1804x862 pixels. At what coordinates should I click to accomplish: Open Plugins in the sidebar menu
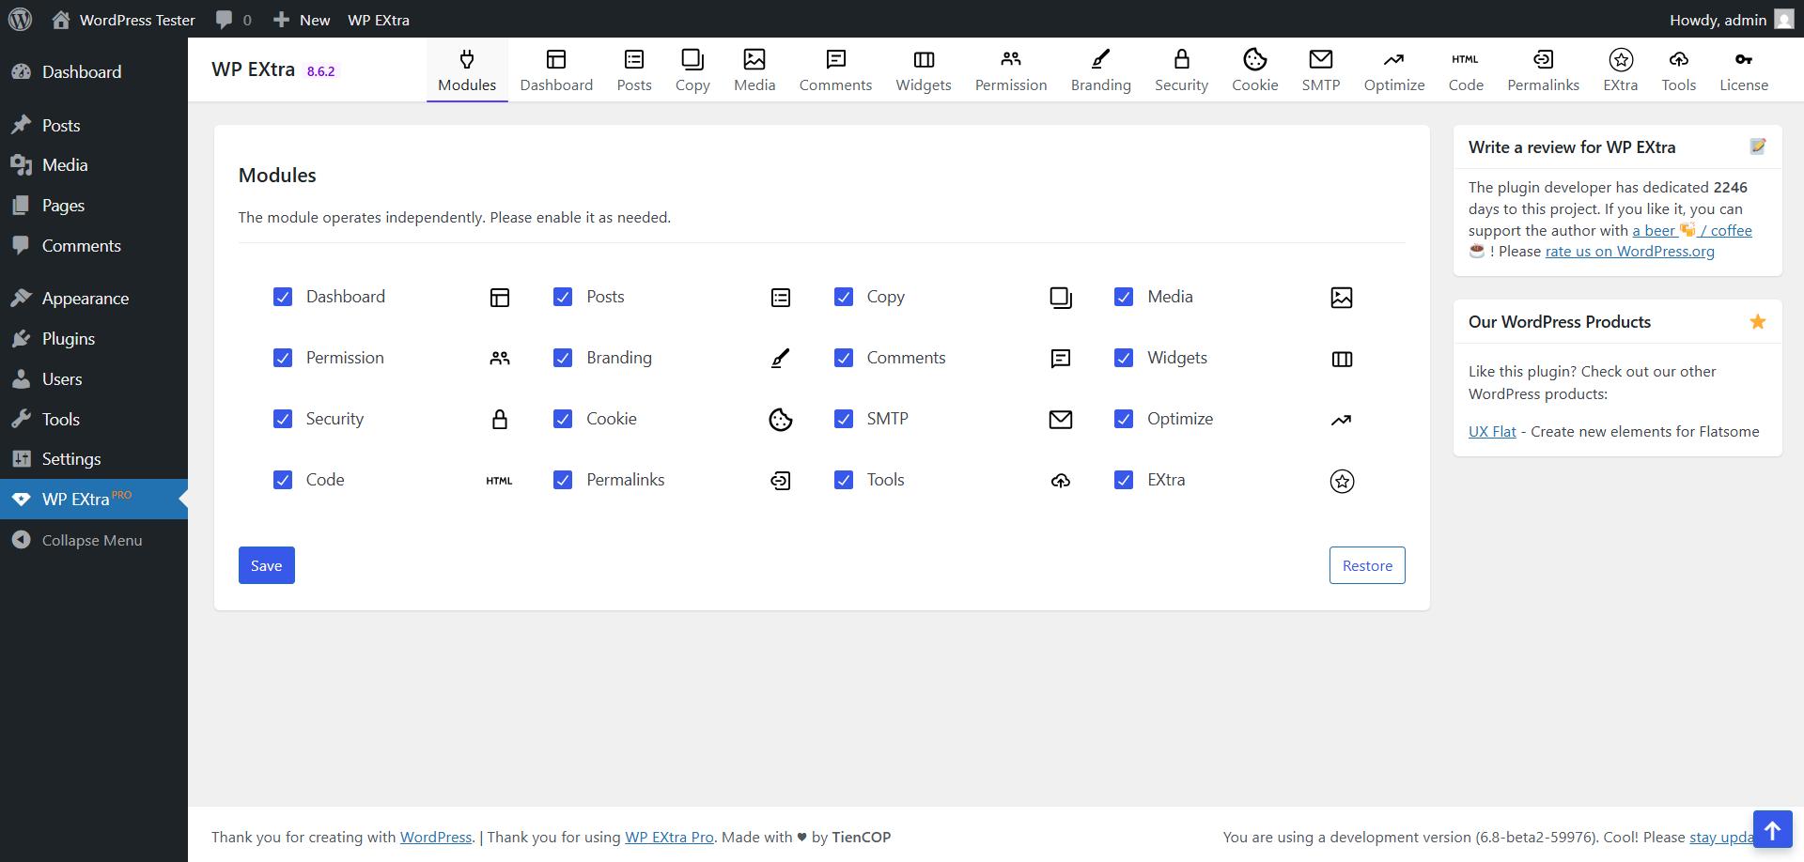coord(93,339)
